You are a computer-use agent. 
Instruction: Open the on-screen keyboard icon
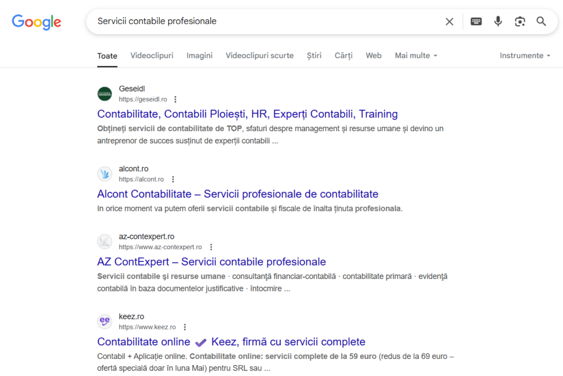point(476,21)
